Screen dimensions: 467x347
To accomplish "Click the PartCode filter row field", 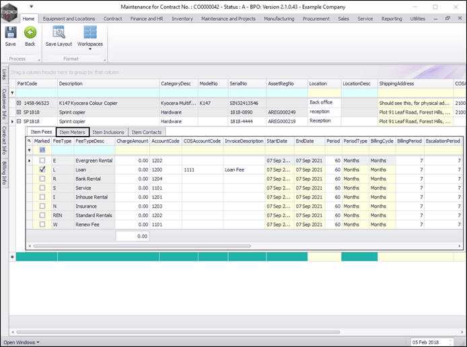I will coord(35,93).
